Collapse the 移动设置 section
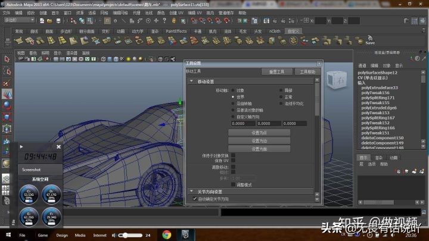Viewport: 429px width, 241px height. point(192,82)
